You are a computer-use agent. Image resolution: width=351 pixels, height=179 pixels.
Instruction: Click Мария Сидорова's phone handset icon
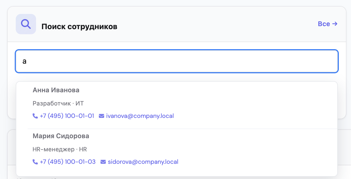35,162
